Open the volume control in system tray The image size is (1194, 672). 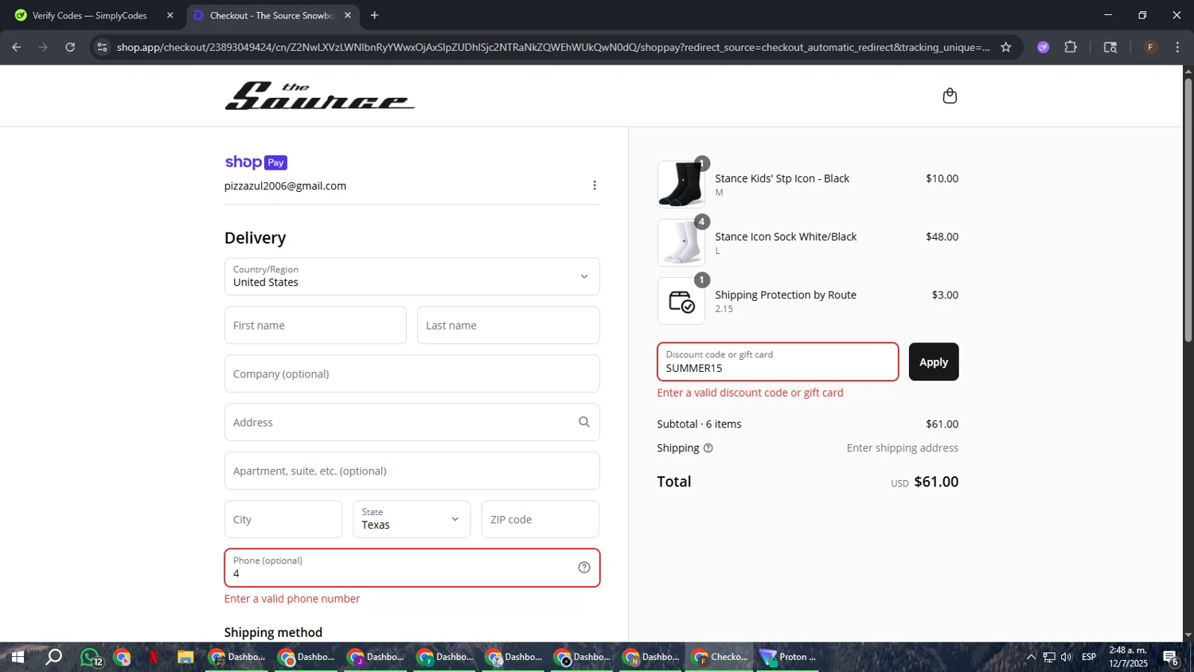pyautogui.click(x=1067, y=657)
